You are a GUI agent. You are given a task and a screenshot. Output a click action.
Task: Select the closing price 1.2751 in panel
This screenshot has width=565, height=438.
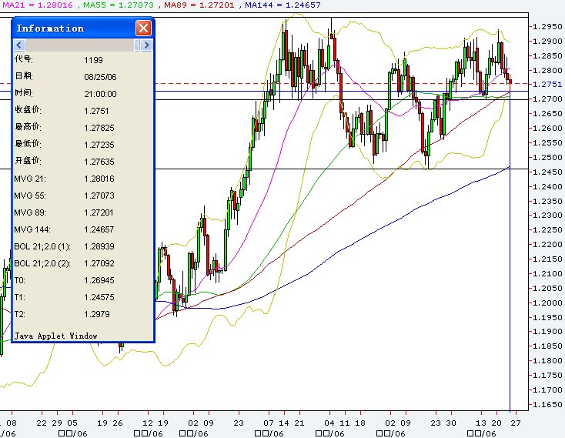(96, 111)
